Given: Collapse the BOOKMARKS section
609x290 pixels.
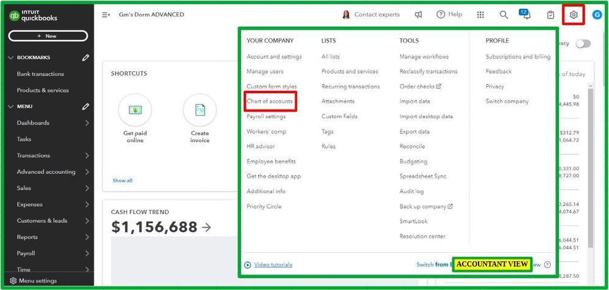Looking at the screenshot, I should 10,57.
